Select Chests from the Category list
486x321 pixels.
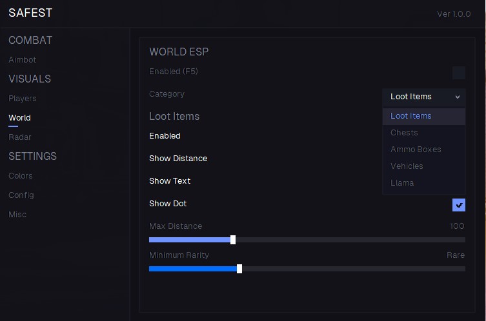click(x=404, y=133)
